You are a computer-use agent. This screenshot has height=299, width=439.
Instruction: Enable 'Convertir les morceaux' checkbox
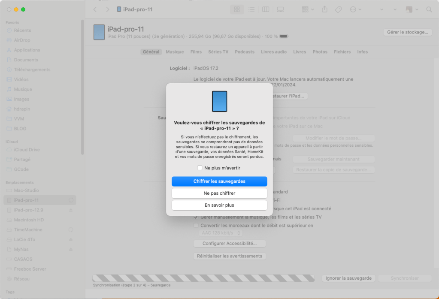[x=196, y=225]
